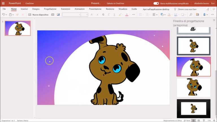The image size is (217, 122).
Task: Click the Find magnifier icon in toolbar
Action: pyautogui.click(x=191, y=14)
